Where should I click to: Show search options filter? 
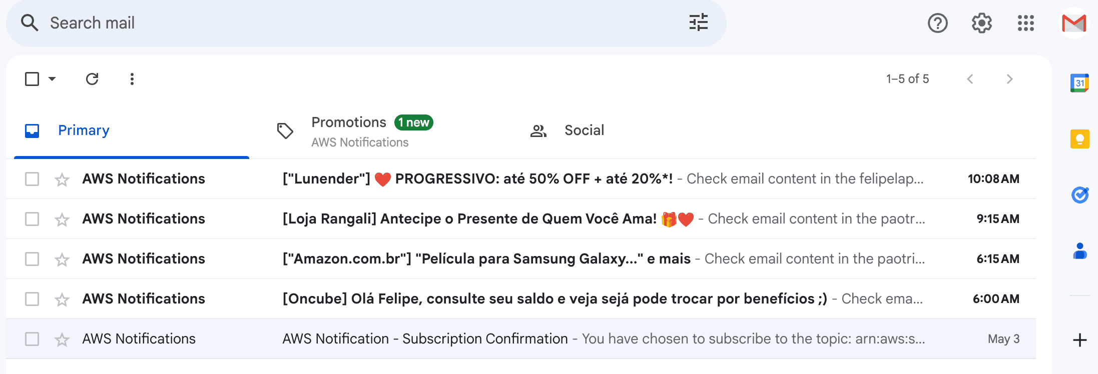698,23
